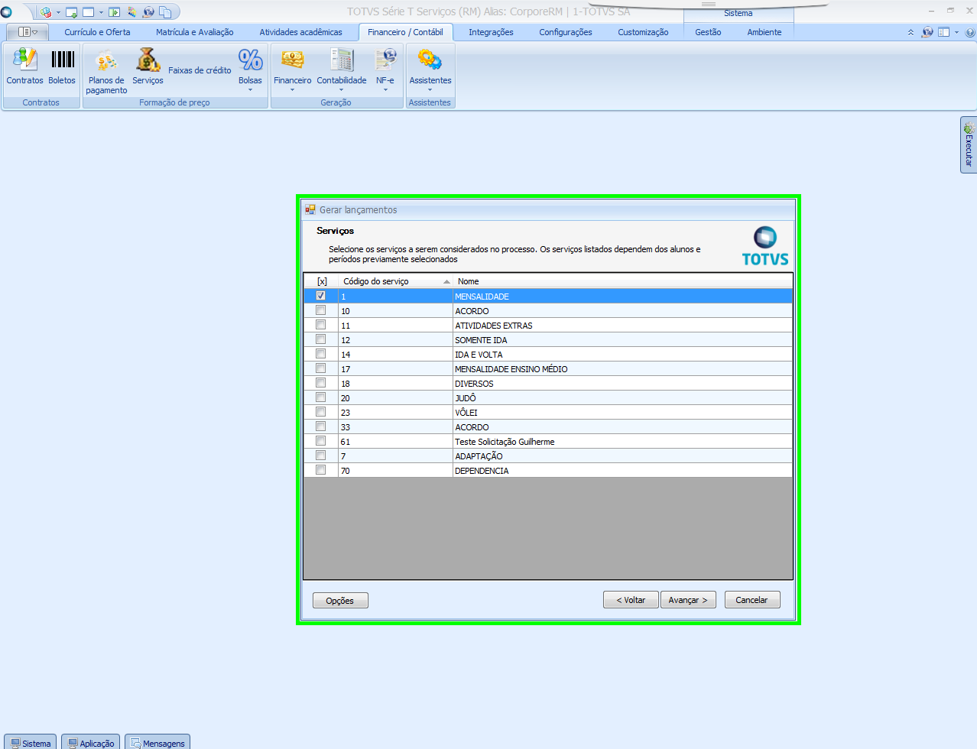Click the first quick-access globe icon
The height and width of the screenshot is (749, 977).
[x=47, y=12]
